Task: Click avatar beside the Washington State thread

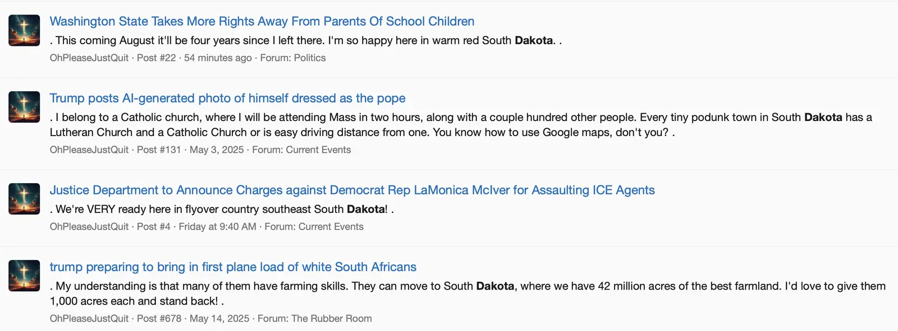Action: tap(24, 30)
